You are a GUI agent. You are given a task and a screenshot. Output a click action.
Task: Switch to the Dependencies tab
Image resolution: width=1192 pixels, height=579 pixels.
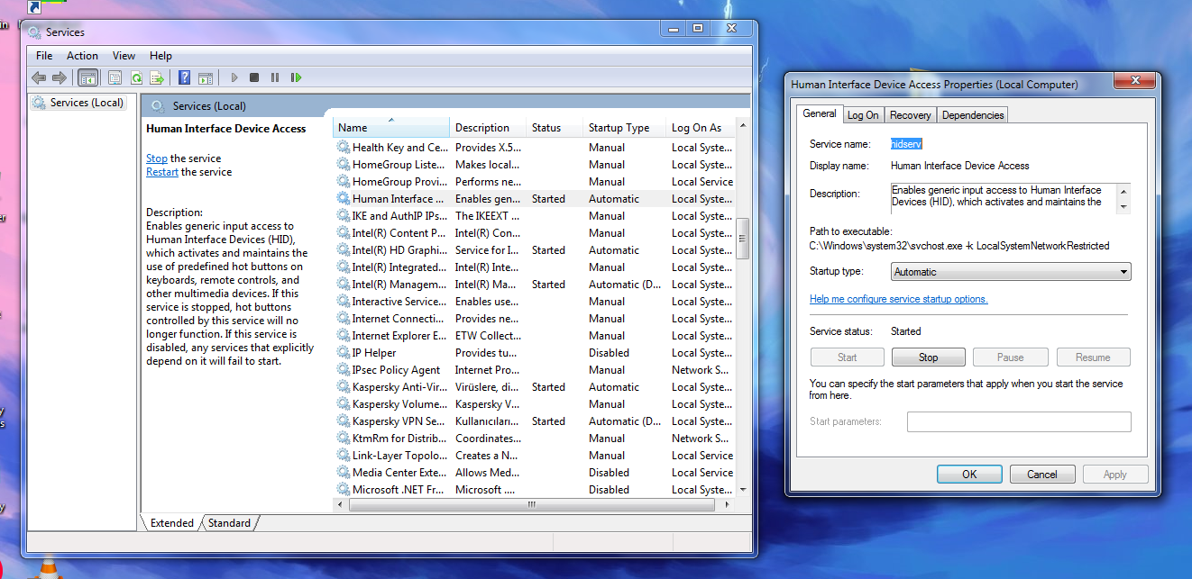click(x=973, y=115)
